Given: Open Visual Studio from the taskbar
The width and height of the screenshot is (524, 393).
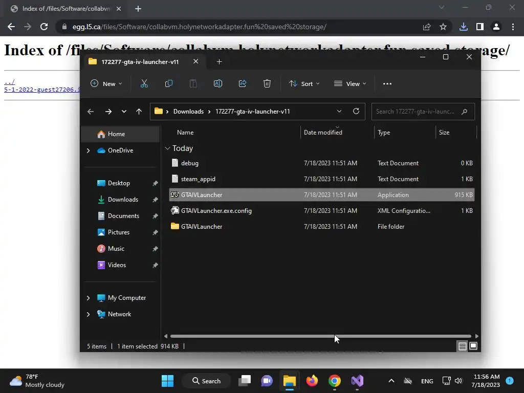Looking at the screenshot, I should click(357, 381).
